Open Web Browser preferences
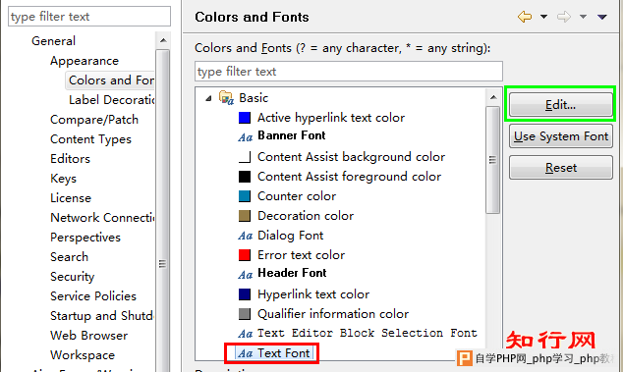Screen dimensions: 623x372 pos(89,336)
